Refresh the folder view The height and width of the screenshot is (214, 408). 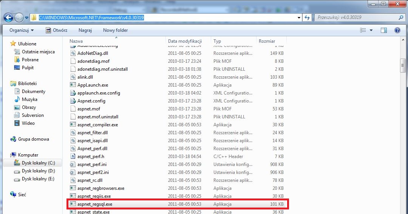[307, 17]
